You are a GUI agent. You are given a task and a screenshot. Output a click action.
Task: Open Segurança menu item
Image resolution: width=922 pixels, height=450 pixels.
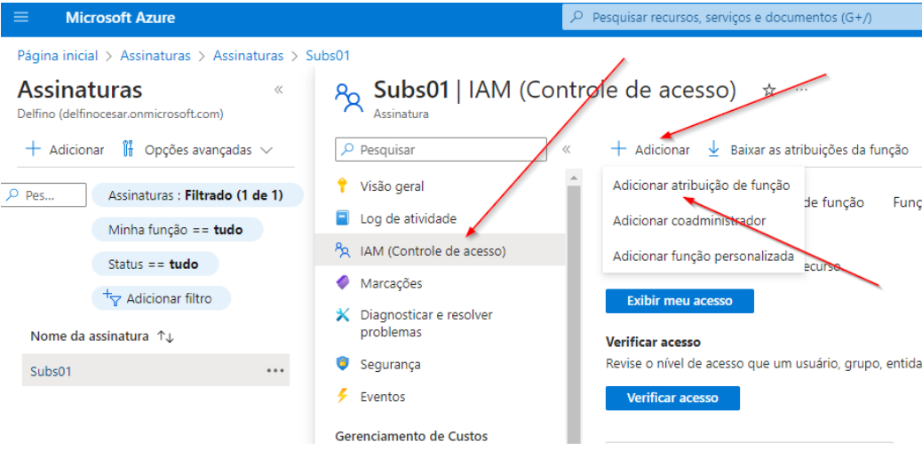click(391, 364)
